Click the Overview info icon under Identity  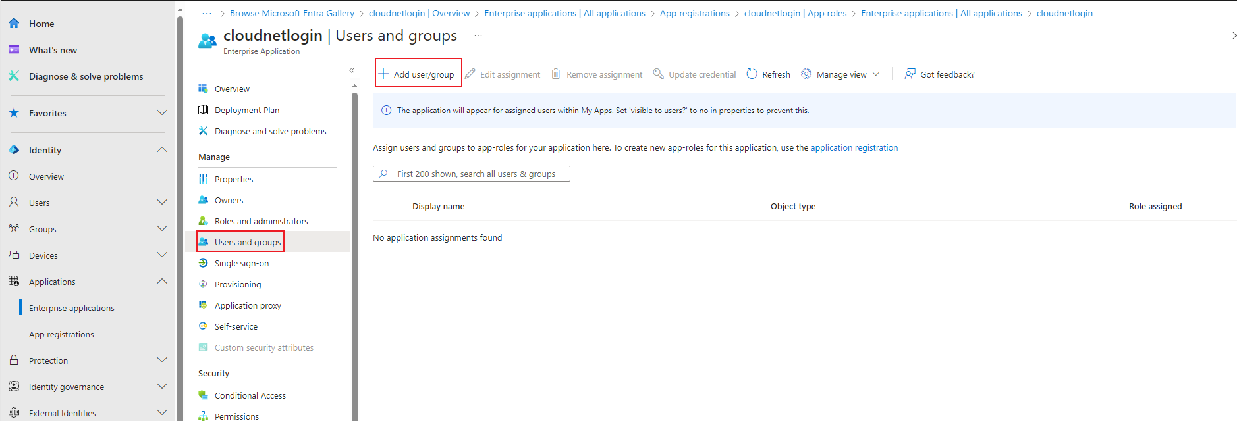[14, 176]
